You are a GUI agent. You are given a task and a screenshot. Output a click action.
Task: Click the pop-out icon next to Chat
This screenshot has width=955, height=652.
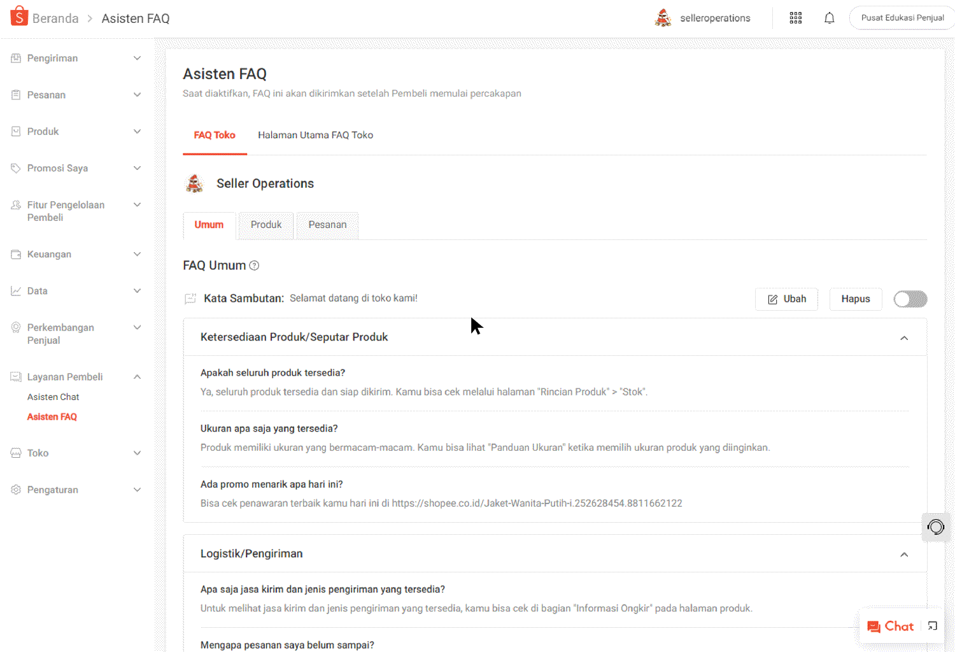[932, 626]
